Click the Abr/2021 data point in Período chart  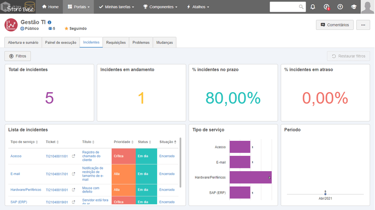coord(325,194)
